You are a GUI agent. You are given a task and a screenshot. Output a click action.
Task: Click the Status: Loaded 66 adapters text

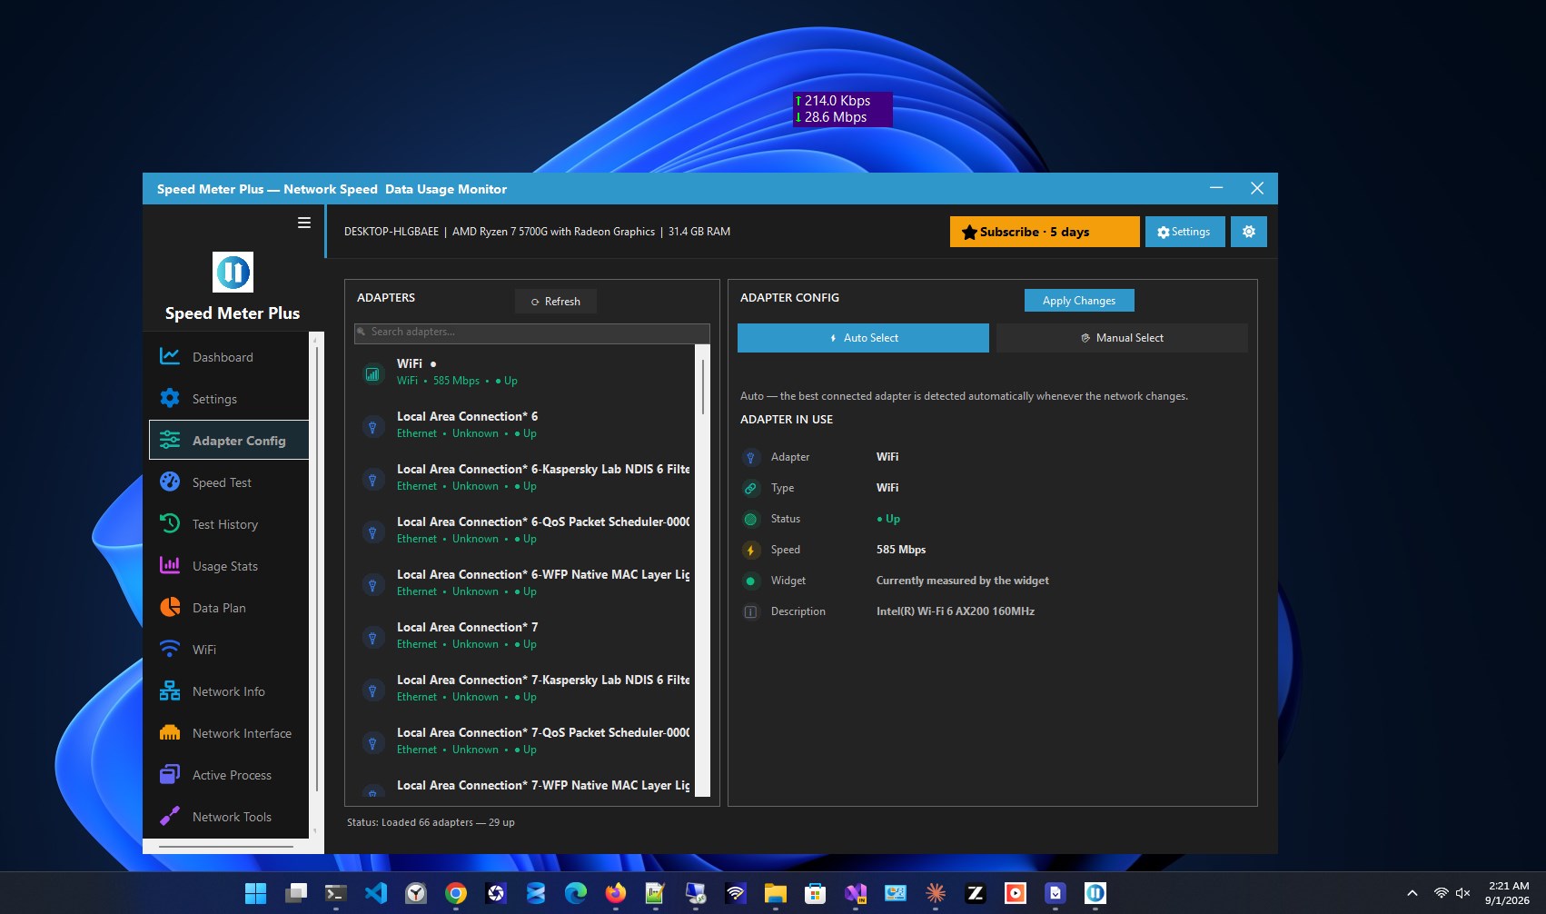431,822
